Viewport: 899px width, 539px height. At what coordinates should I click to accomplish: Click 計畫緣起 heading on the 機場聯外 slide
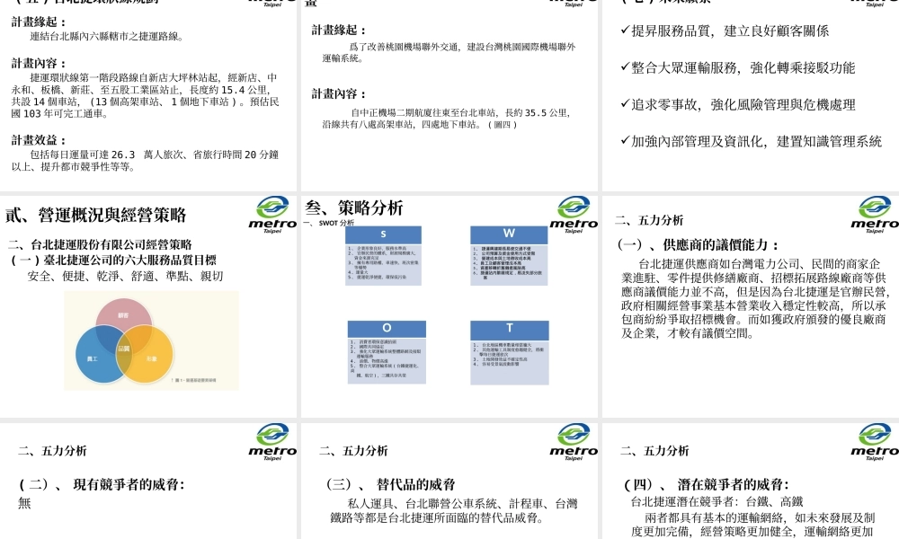coord(340,31)
